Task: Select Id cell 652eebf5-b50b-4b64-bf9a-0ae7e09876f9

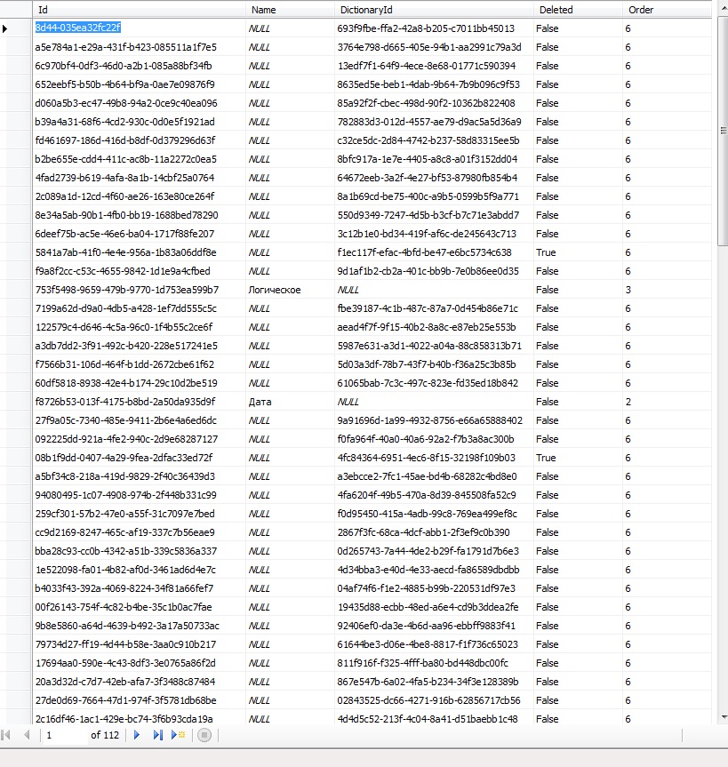Action: [139, 84]
